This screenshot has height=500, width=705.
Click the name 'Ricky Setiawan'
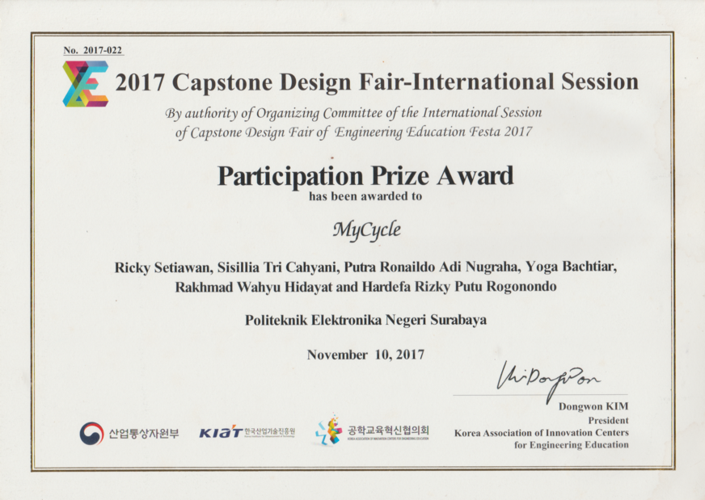pyautogui.click(x=163, y=267)
